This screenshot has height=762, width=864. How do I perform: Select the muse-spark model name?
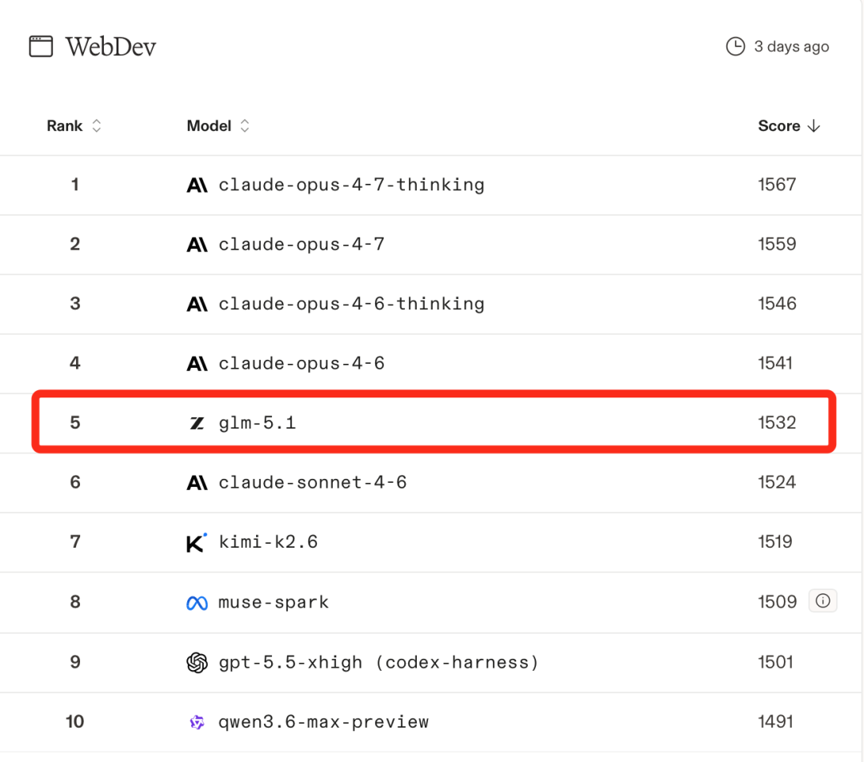coord(274,602)
